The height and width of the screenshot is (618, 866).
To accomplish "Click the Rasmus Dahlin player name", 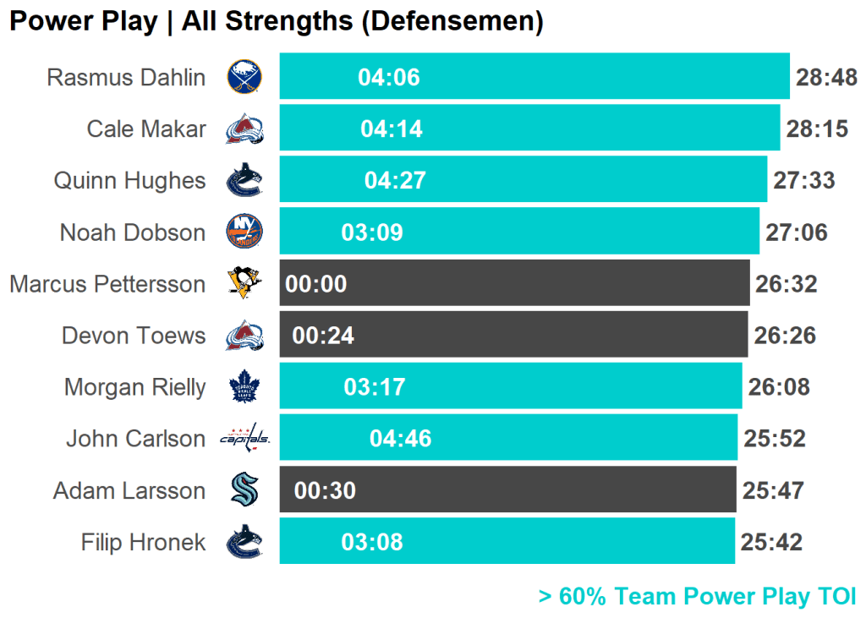I will [x=126, y=78].
